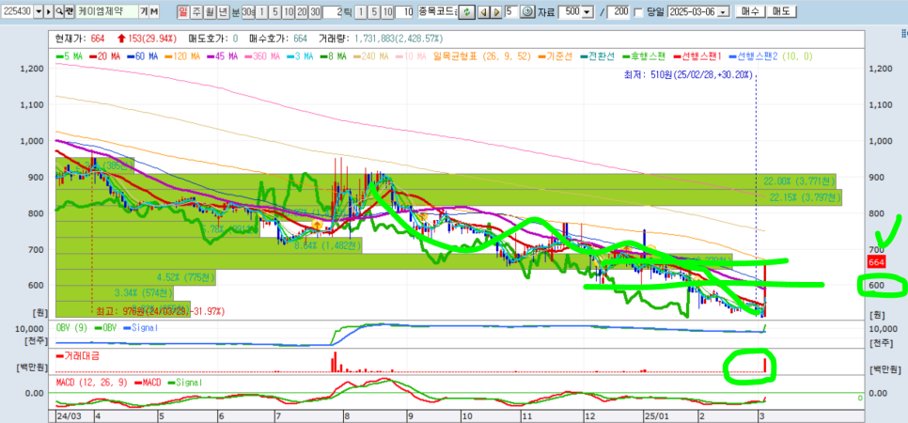Select the 5-tick button after 틱 label
The height and width of the screenshot is (423, 908).
click(374, 11)
